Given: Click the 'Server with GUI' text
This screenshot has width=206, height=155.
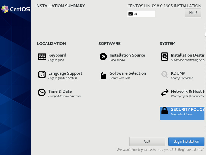Looking at the screenshot, I should pos(120,78).
